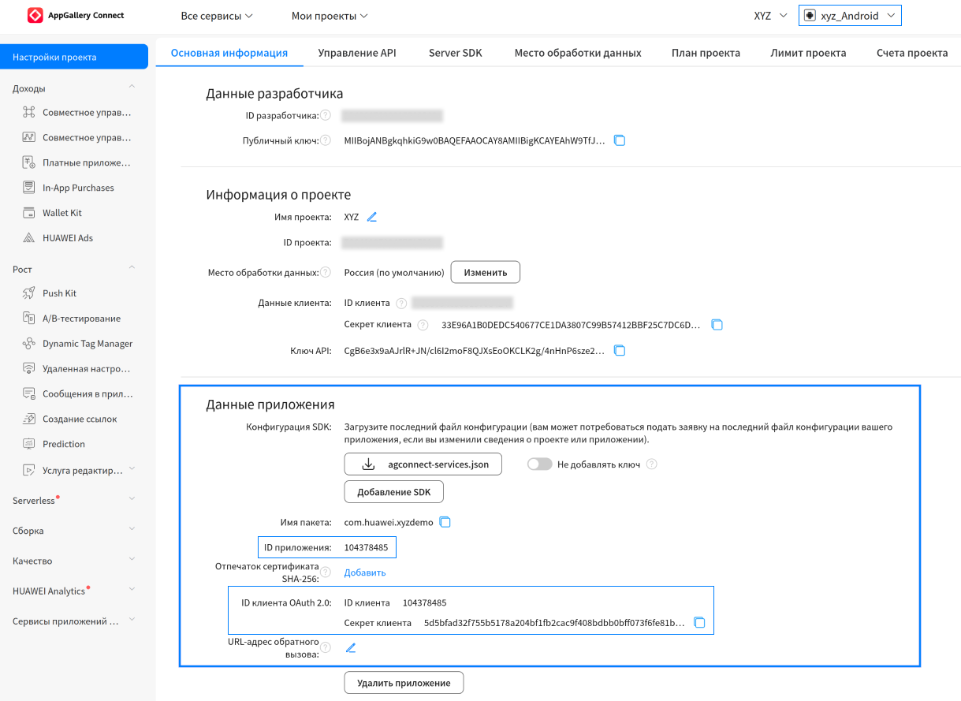This screenshot has height=701, width=961.
Task: Expand the Serverless sidebar section
Action: click(132, 499)
